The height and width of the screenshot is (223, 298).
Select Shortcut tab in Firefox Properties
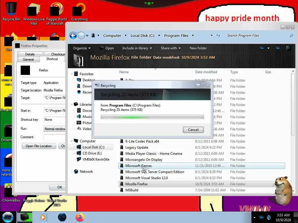pyautogui.click(x=52, y=59)
